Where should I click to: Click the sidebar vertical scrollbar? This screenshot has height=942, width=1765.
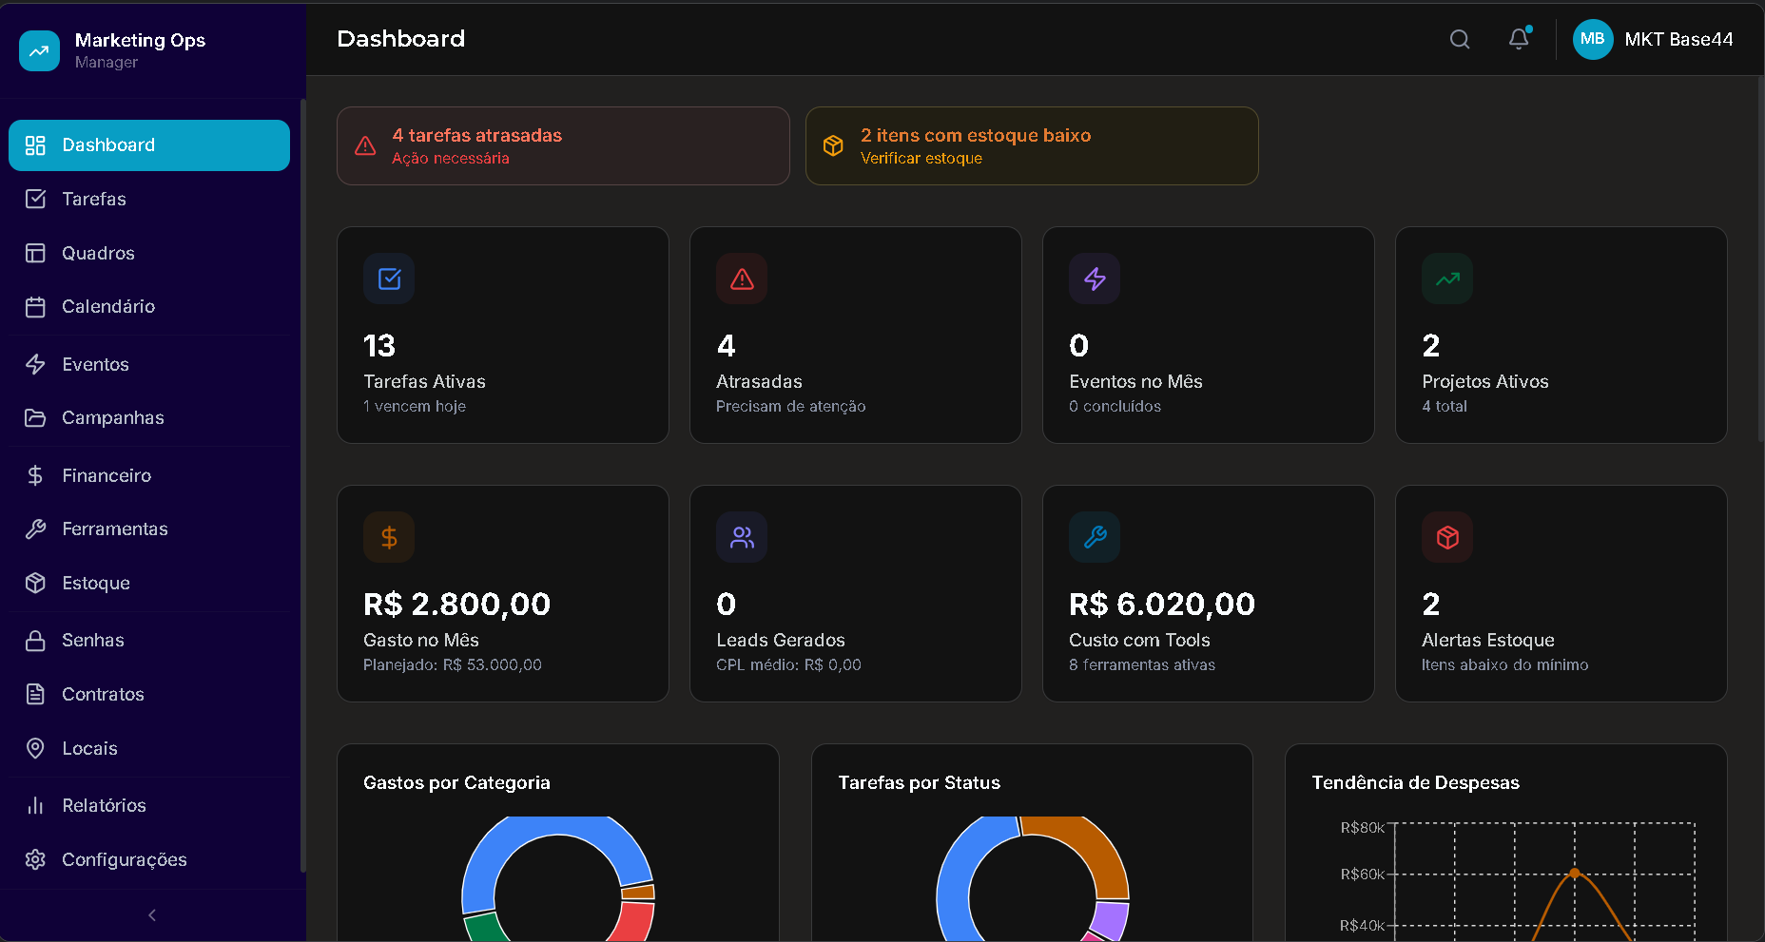click(x=303, y=485)
